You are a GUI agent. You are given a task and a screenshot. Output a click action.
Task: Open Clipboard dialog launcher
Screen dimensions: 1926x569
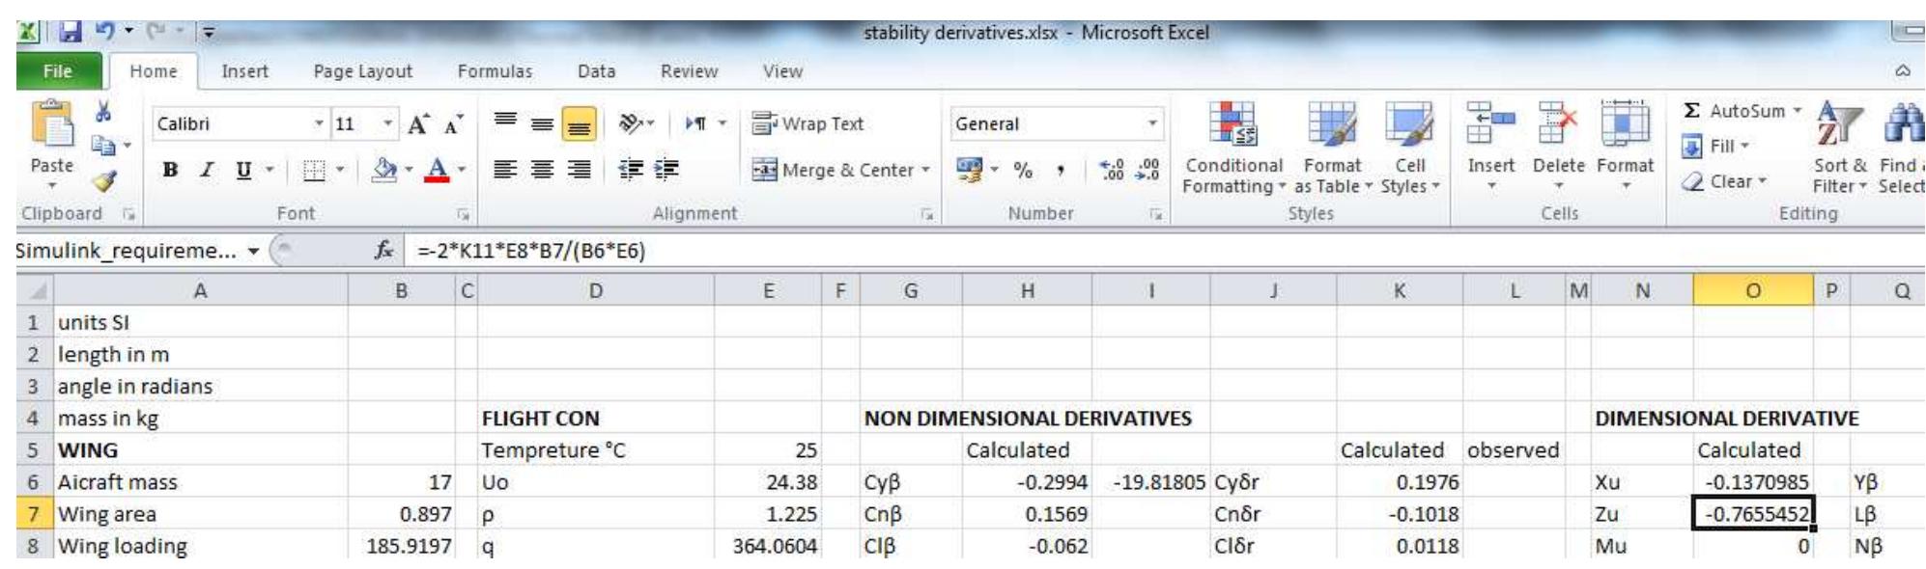tap(127, 214)
